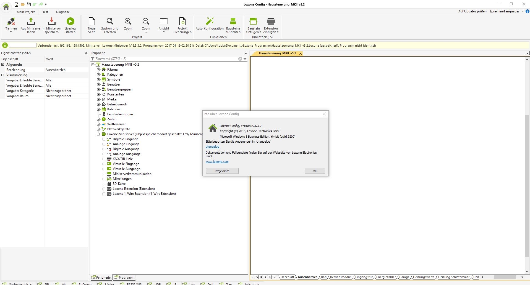Clear the Peripherie filter field

(x=240, y=59)
